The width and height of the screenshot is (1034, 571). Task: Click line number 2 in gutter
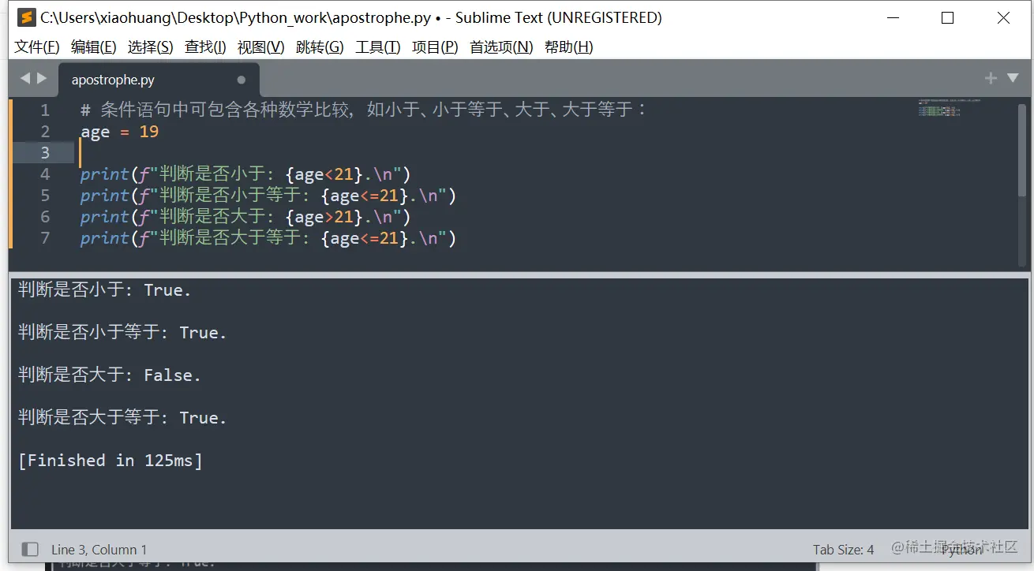(x=45, y=132)
